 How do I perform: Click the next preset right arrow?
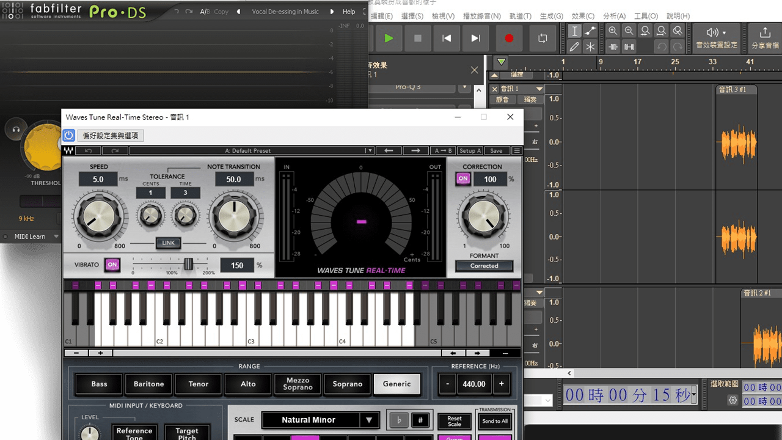point(415,151)
